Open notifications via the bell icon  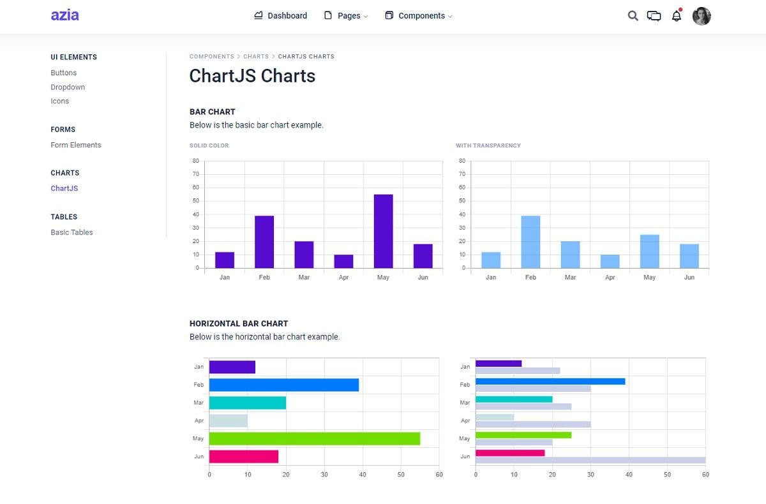coord(675,16)
